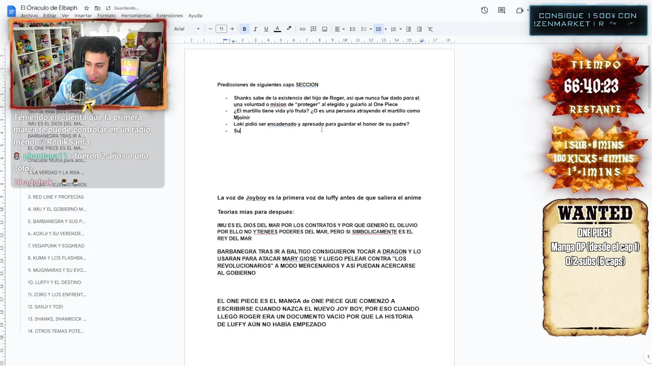
Task: Toggle the bulleted list button
Action: [378, 29]
